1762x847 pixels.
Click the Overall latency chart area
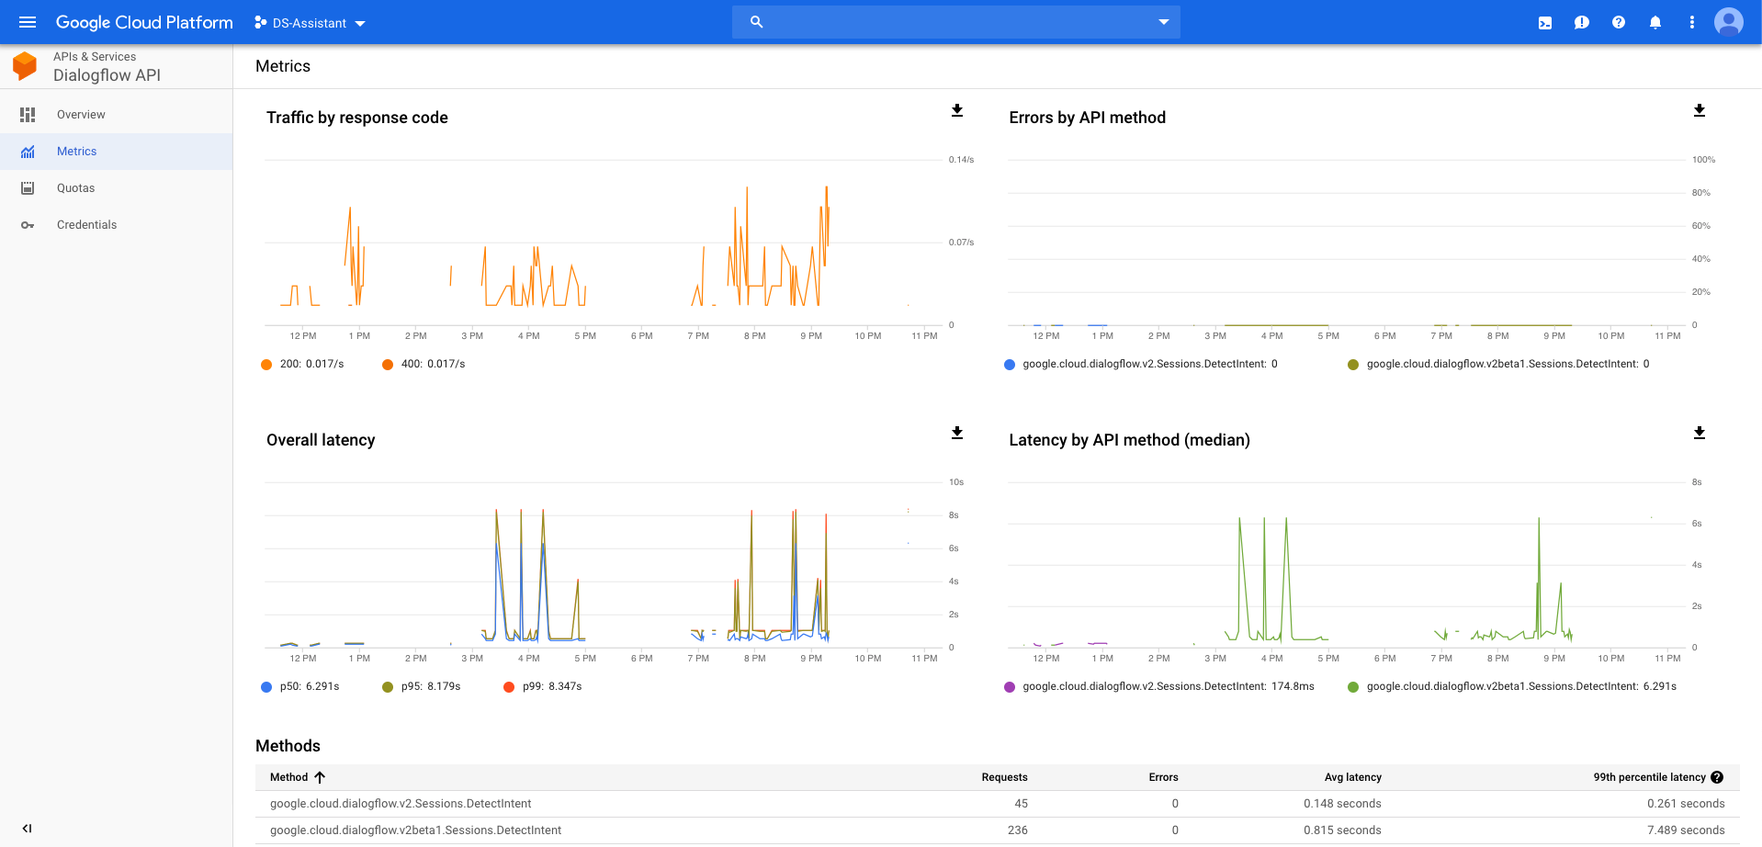coord(602,565)
